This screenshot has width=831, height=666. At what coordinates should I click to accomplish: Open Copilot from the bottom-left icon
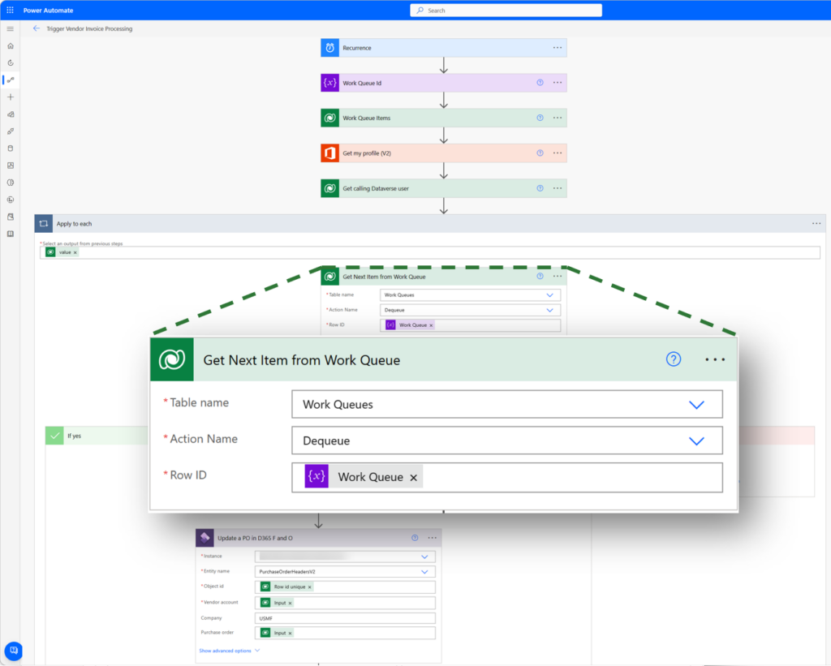(12, 651)
